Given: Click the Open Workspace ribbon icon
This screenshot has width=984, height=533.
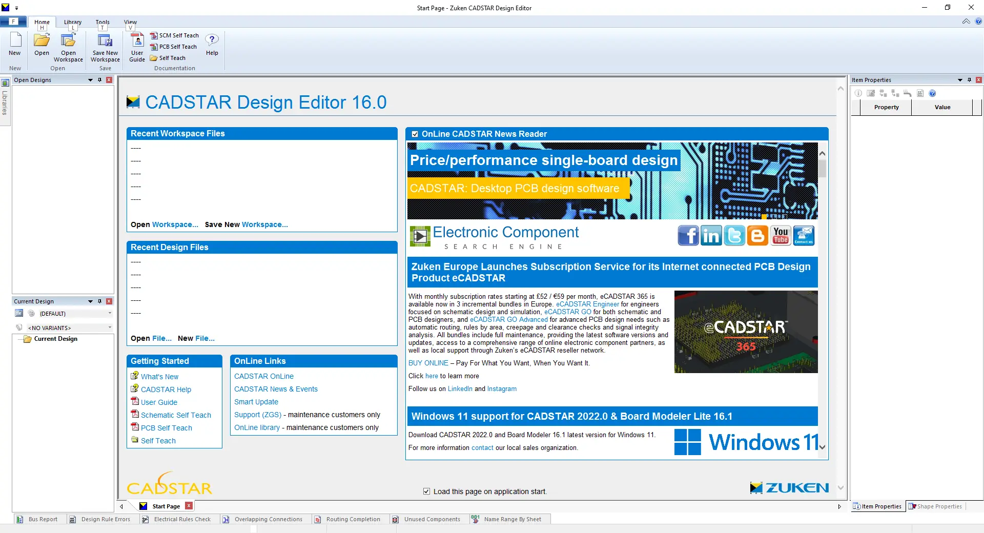Looking at the screenshot, I should (68, 40).
